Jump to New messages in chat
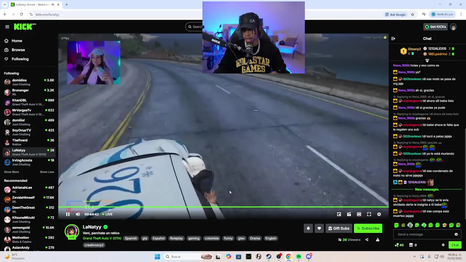466x262 pixels. click(427, 189)
